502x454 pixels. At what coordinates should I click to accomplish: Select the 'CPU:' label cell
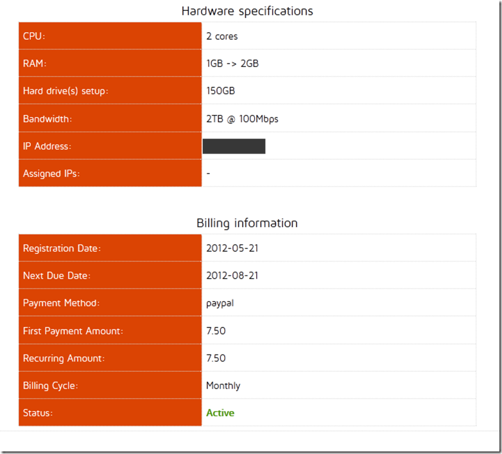tap(110, 36)
